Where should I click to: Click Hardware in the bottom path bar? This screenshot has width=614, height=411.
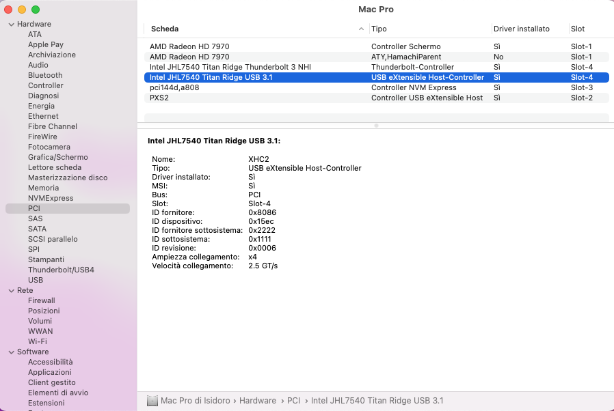coord(258,401)
